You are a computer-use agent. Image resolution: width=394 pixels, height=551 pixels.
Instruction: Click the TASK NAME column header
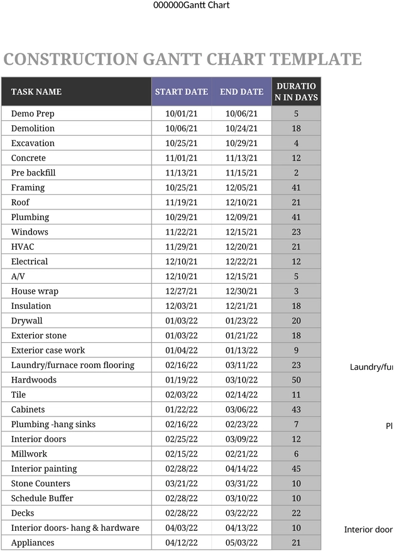[x=76, y=92]
